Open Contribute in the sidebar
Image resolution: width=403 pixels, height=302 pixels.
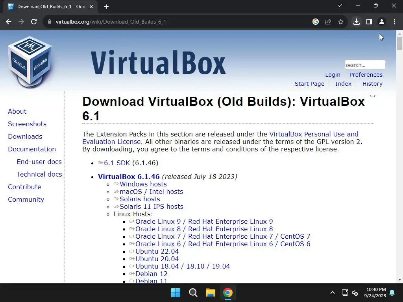click(x=24, y=187)
